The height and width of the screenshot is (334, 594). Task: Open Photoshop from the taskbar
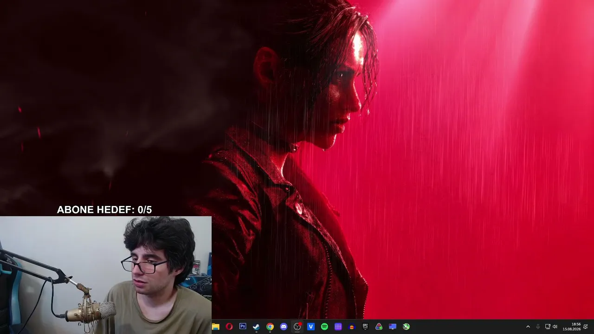pos(243,327)
